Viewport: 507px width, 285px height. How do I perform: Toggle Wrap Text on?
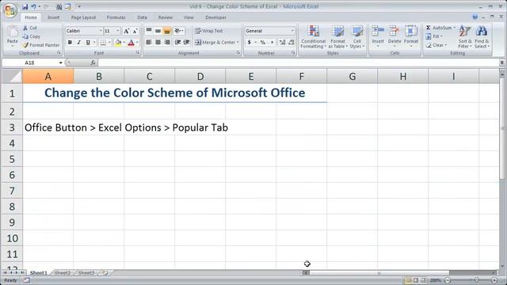point(209,31)
